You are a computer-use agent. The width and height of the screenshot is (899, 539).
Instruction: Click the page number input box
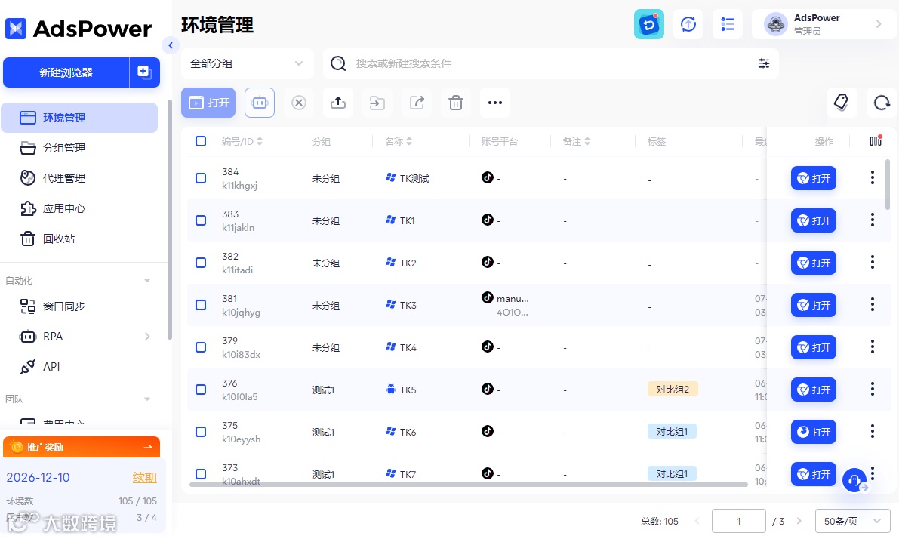tap(738, 521)
